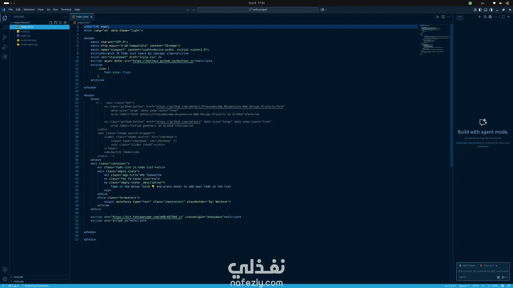The image size is (513, 288).
Task: Split the editor to the right
Action: coord(443,17)
